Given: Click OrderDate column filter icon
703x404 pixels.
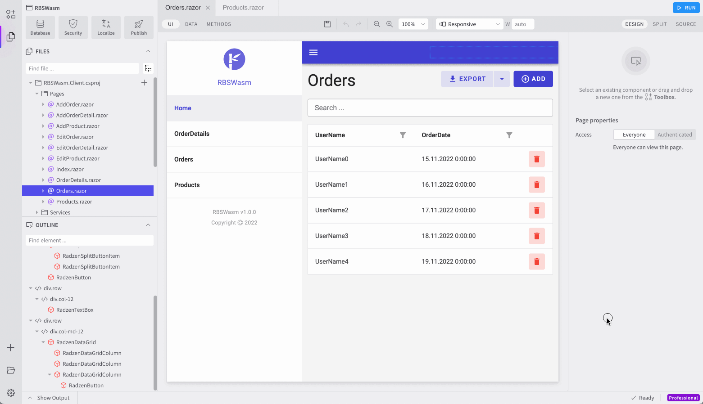Looking at the screenshot, I should click(x=509, y=135).
